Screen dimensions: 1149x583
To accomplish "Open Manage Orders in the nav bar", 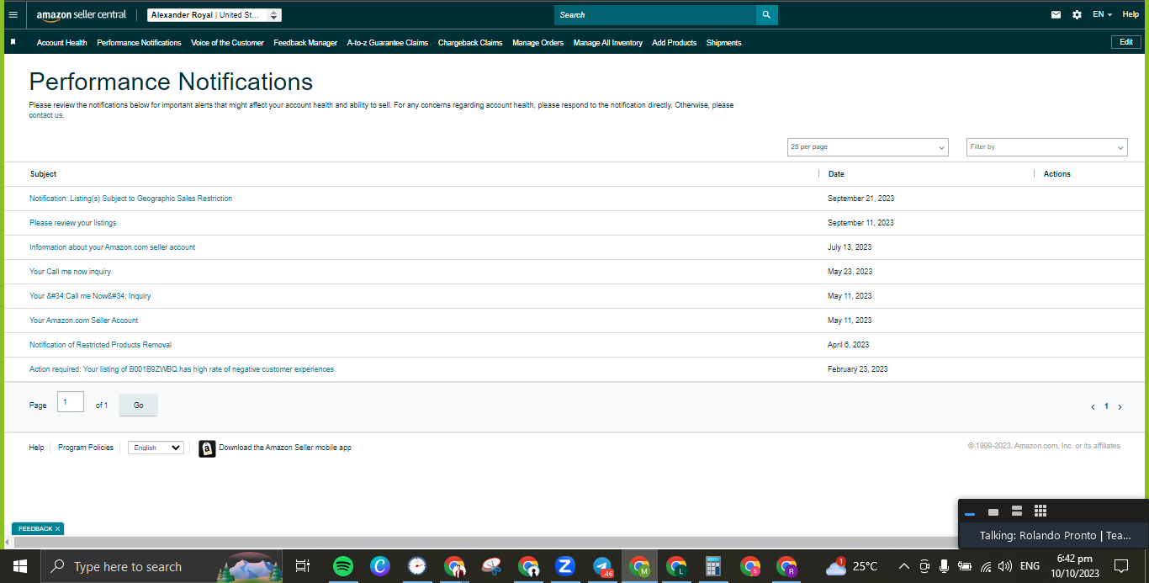I will point(538,43).
